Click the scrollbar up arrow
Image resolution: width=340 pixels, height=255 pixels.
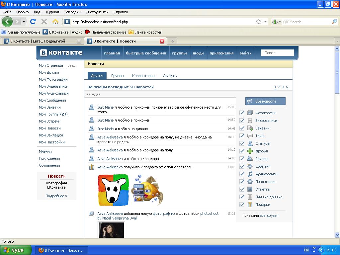pos(337,49)
